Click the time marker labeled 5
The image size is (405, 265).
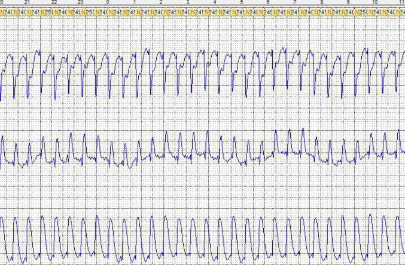point(242,2)
